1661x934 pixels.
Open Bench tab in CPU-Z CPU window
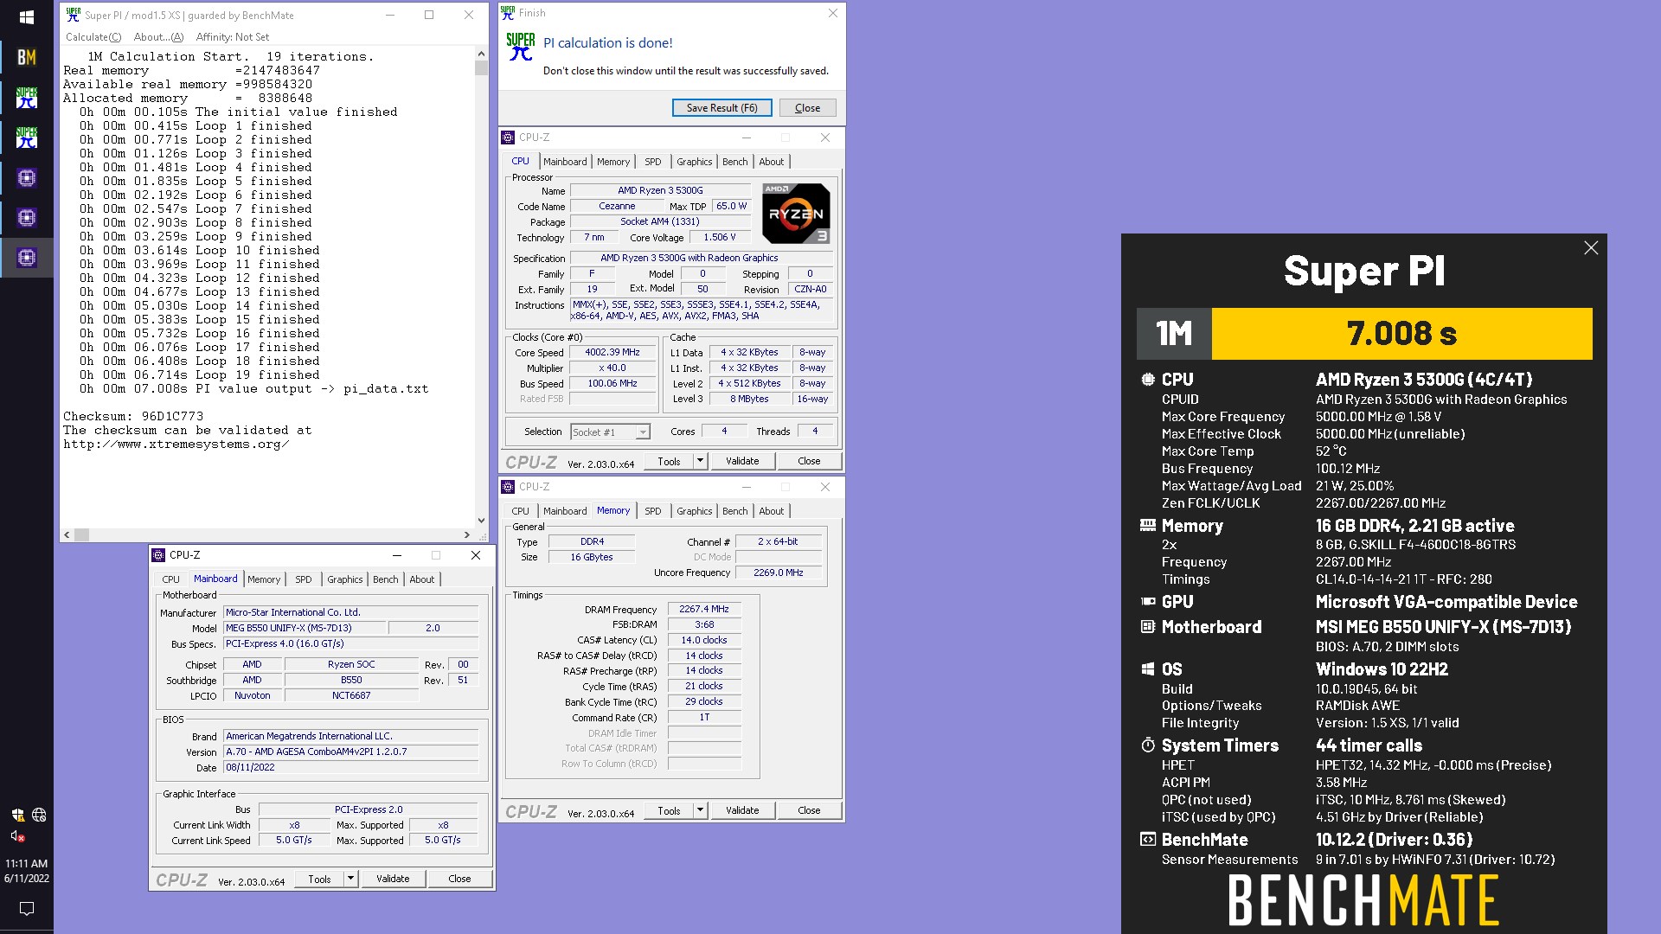click(x=734, y=162)
